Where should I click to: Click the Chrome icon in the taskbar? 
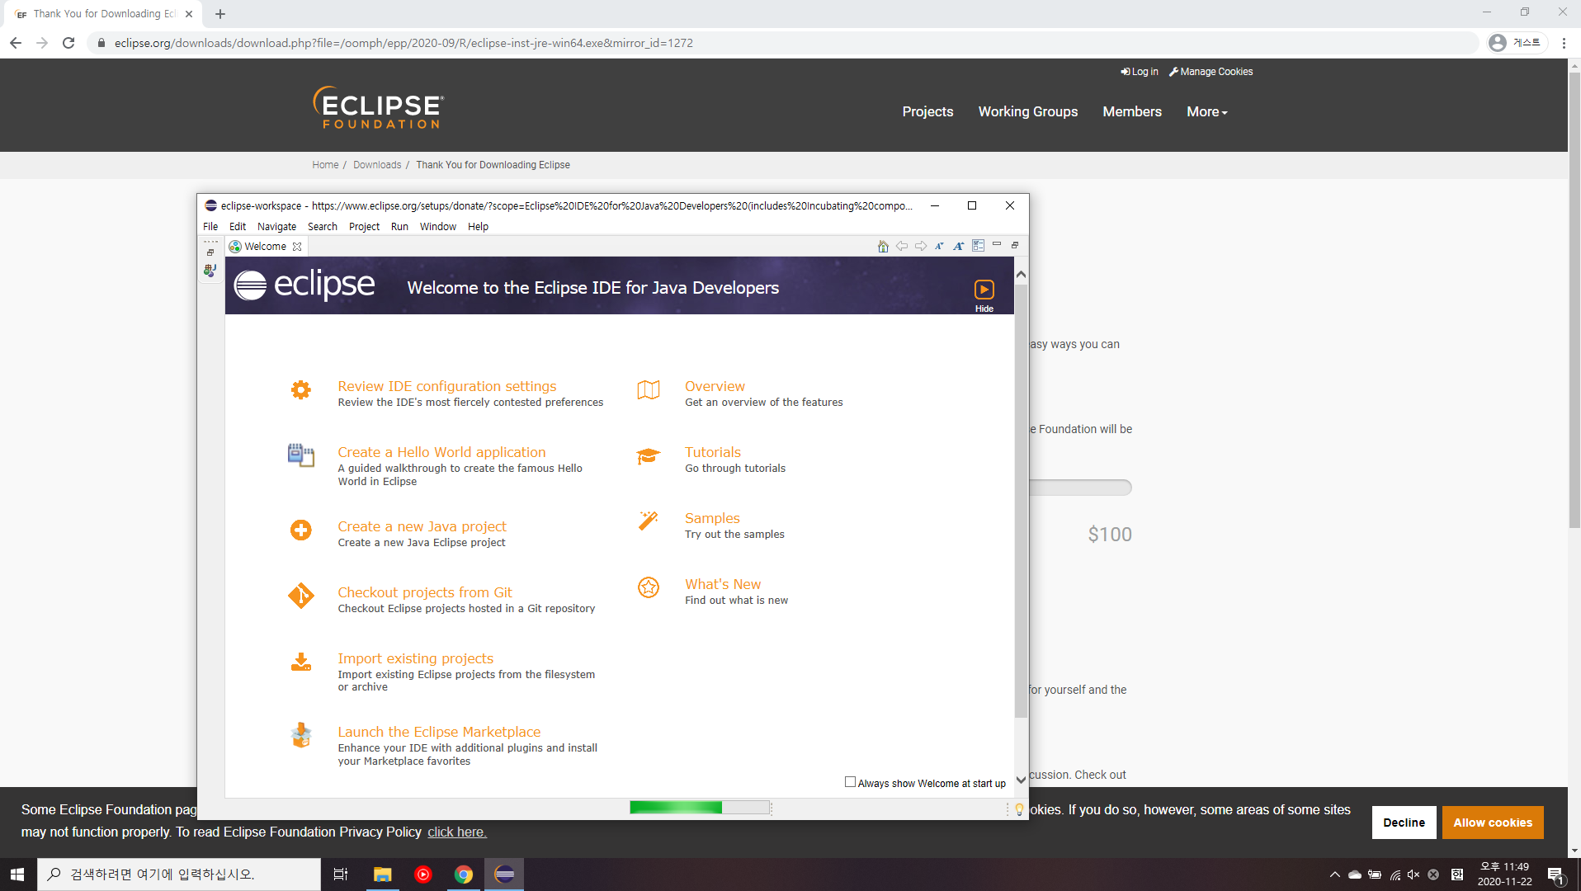click(464, 874)
